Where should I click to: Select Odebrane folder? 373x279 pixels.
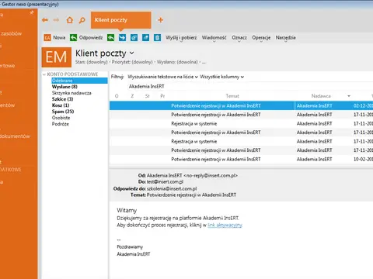pyautogui.click(x=79, y=81)
